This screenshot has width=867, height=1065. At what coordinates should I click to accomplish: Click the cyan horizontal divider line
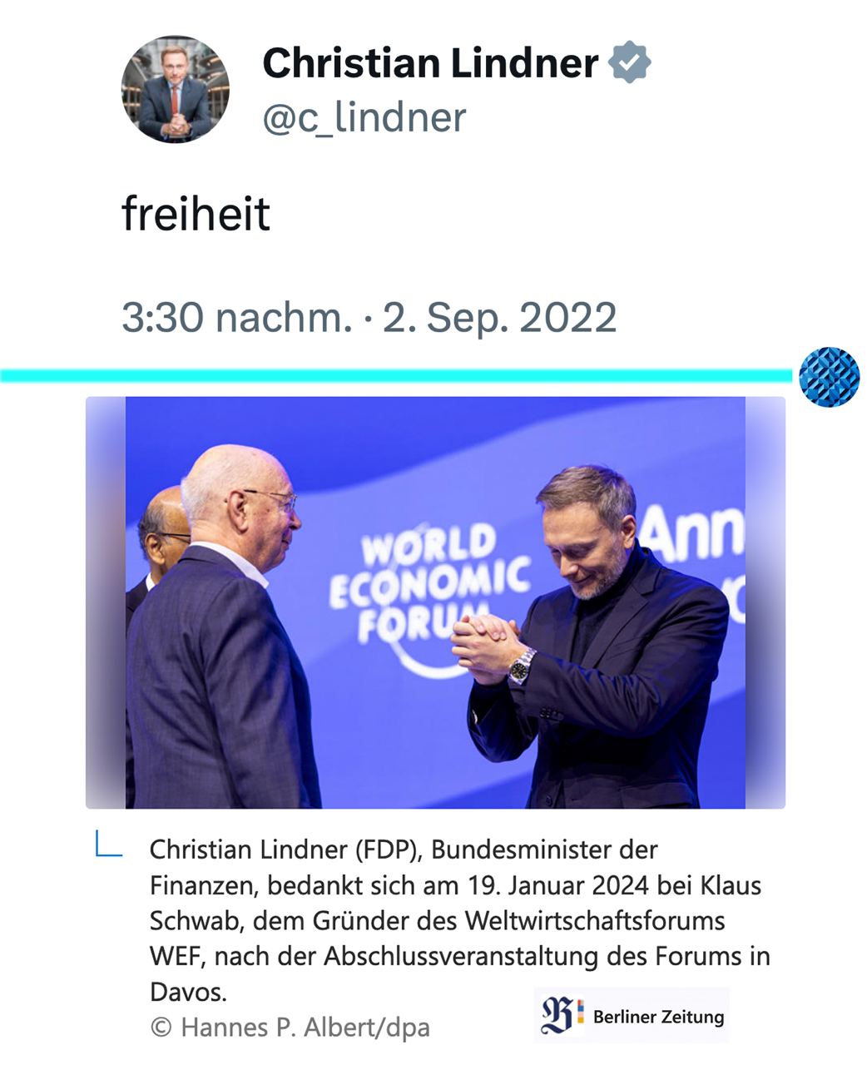click(x=395, y=376)
